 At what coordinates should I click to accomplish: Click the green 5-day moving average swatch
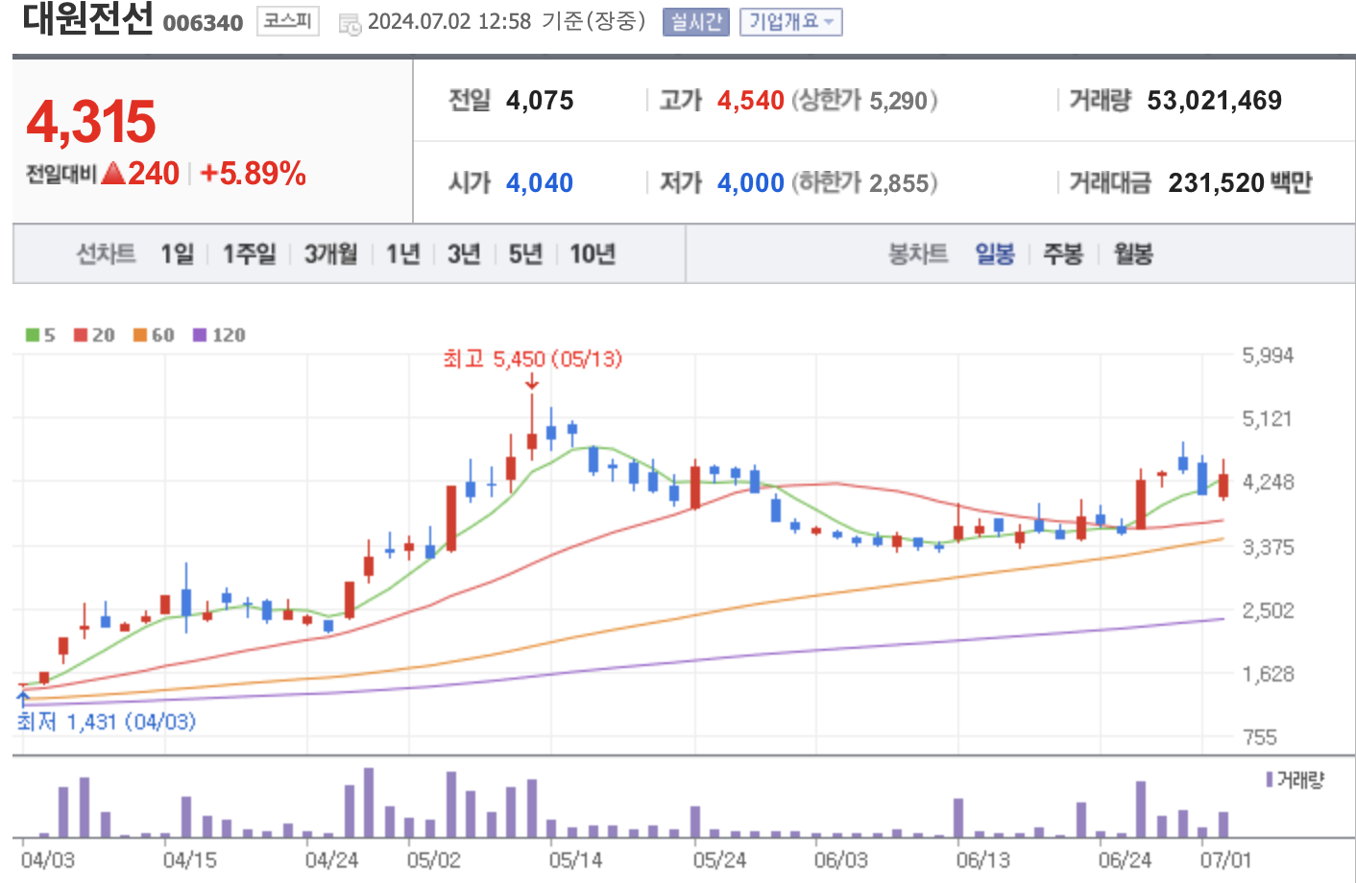pyautogui.click(x=33, y=335)
